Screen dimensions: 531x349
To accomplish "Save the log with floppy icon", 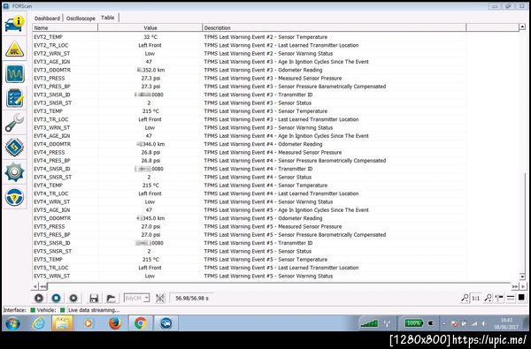I will pos(94,299).
